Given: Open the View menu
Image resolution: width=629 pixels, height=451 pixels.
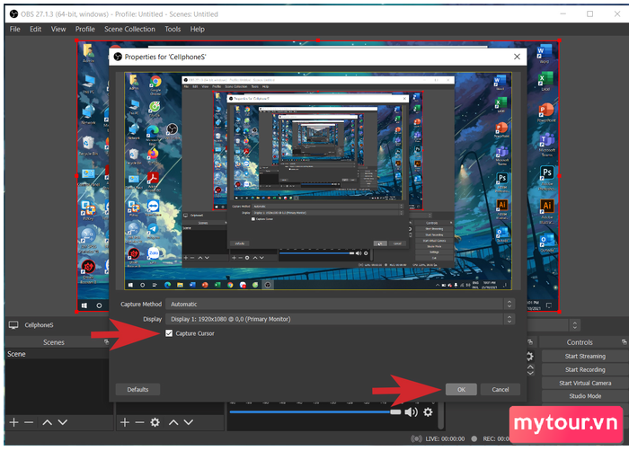Looking at the screenshot, I should click(58, 29).
